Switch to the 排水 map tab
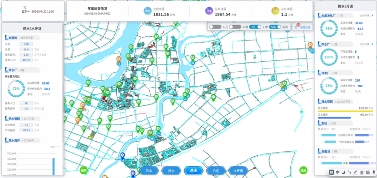Image resolution: width=377 pixels, height=178 pixels. (171, 171)
